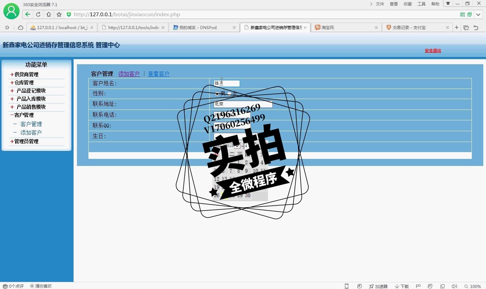
Task: Close the 我的域名 - DNSPod tab
Action: 234,28
